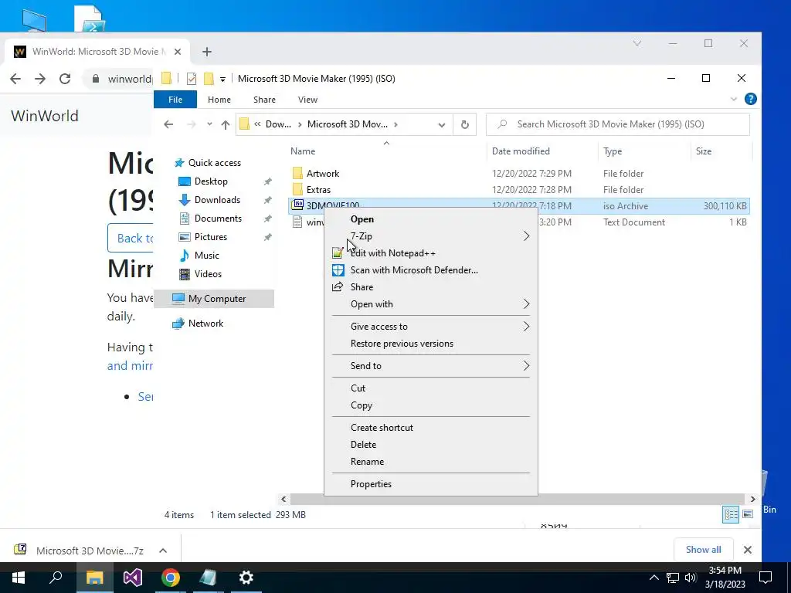The height and width of the screenshot is (593, 791).
Task: Expand the address bar history dropdown
Action: [x=441, y=124]
